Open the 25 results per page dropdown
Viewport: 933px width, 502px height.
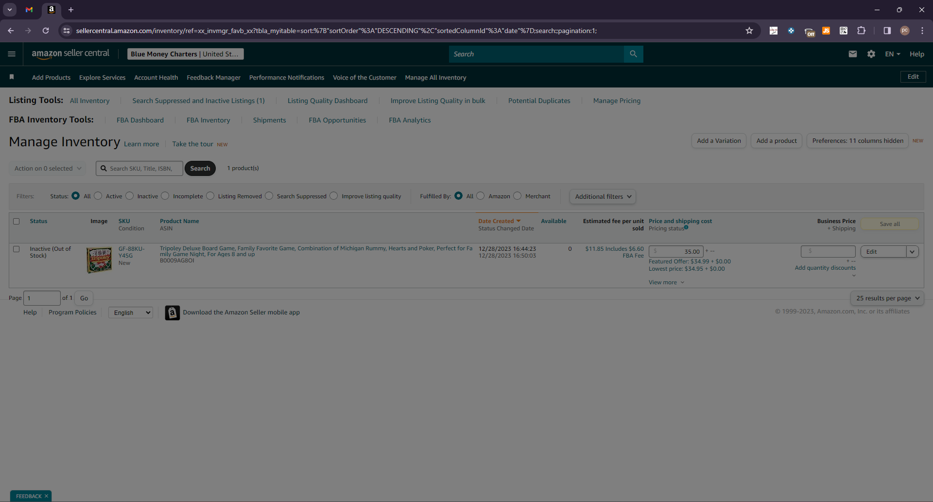pyautogui.click(x=887, y=298)
